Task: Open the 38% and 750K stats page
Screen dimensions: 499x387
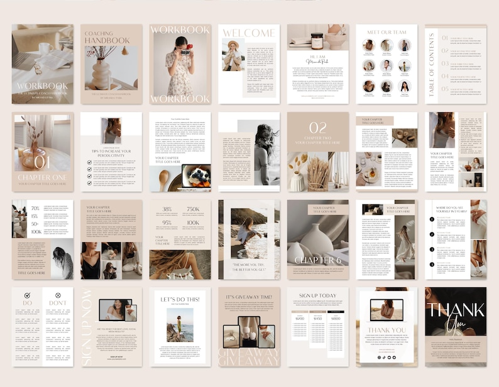Action: [180, 240]
